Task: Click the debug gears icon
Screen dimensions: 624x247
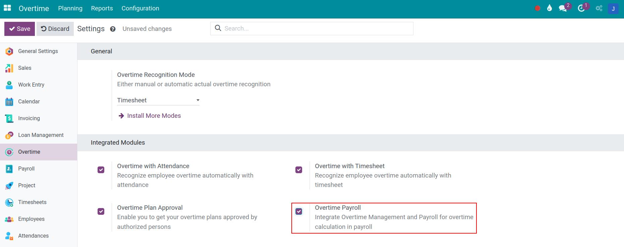Action: click(599, 8)
